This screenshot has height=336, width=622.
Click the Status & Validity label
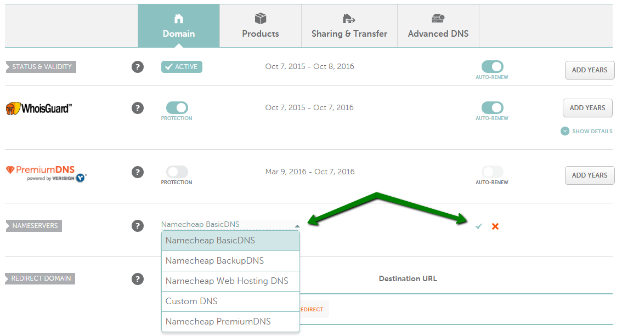(x=41, y=67)
